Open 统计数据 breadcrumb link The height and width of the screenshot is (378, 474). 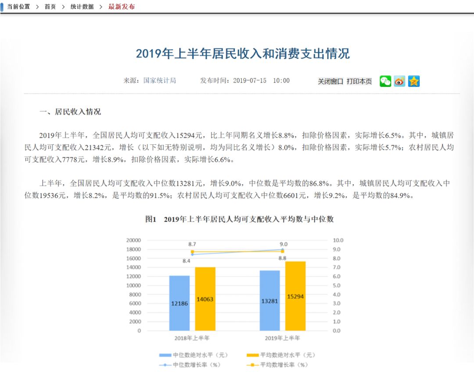pos(82,7)
